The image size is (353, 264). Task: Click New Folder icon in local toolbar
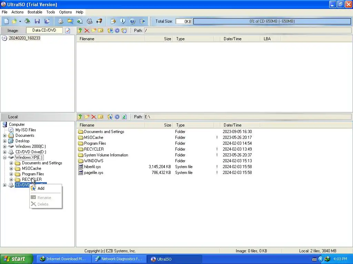tap(87, 117)
